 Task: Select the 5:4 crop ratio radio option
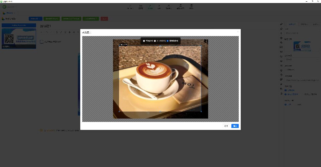[168, 41]
